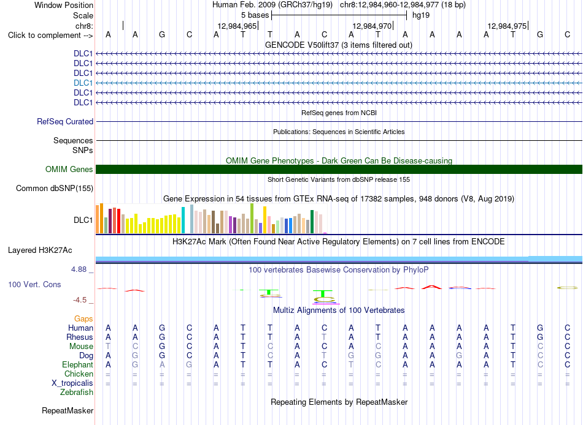Click the dark green OMIM Genes bar
This screenshot has width=583, height=425.
[339, 169]
